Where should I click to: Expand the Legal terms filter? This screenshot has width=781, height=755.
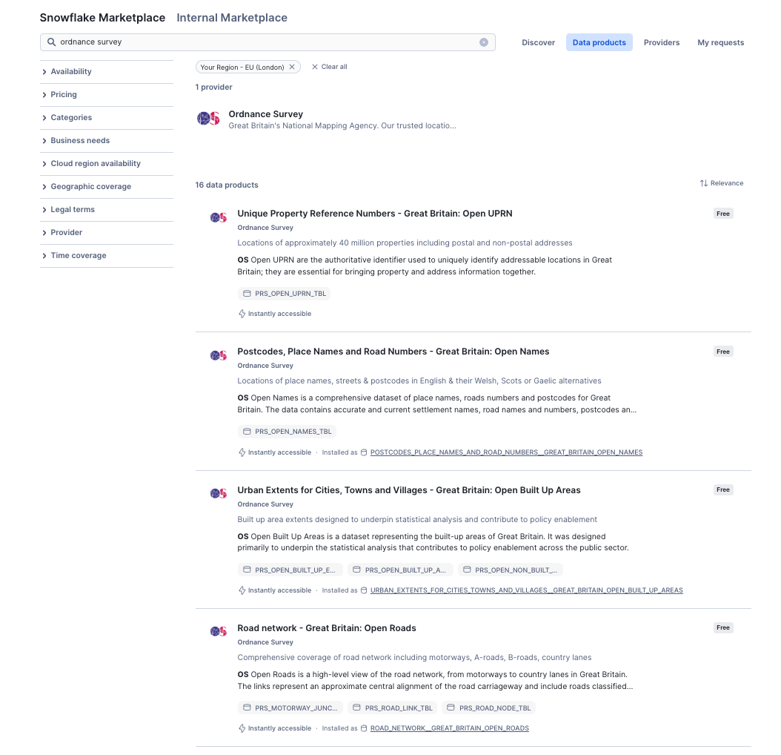click(107, 209)
